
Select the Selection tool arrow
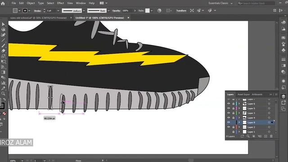pyautogui.click(x=3, y=24)
